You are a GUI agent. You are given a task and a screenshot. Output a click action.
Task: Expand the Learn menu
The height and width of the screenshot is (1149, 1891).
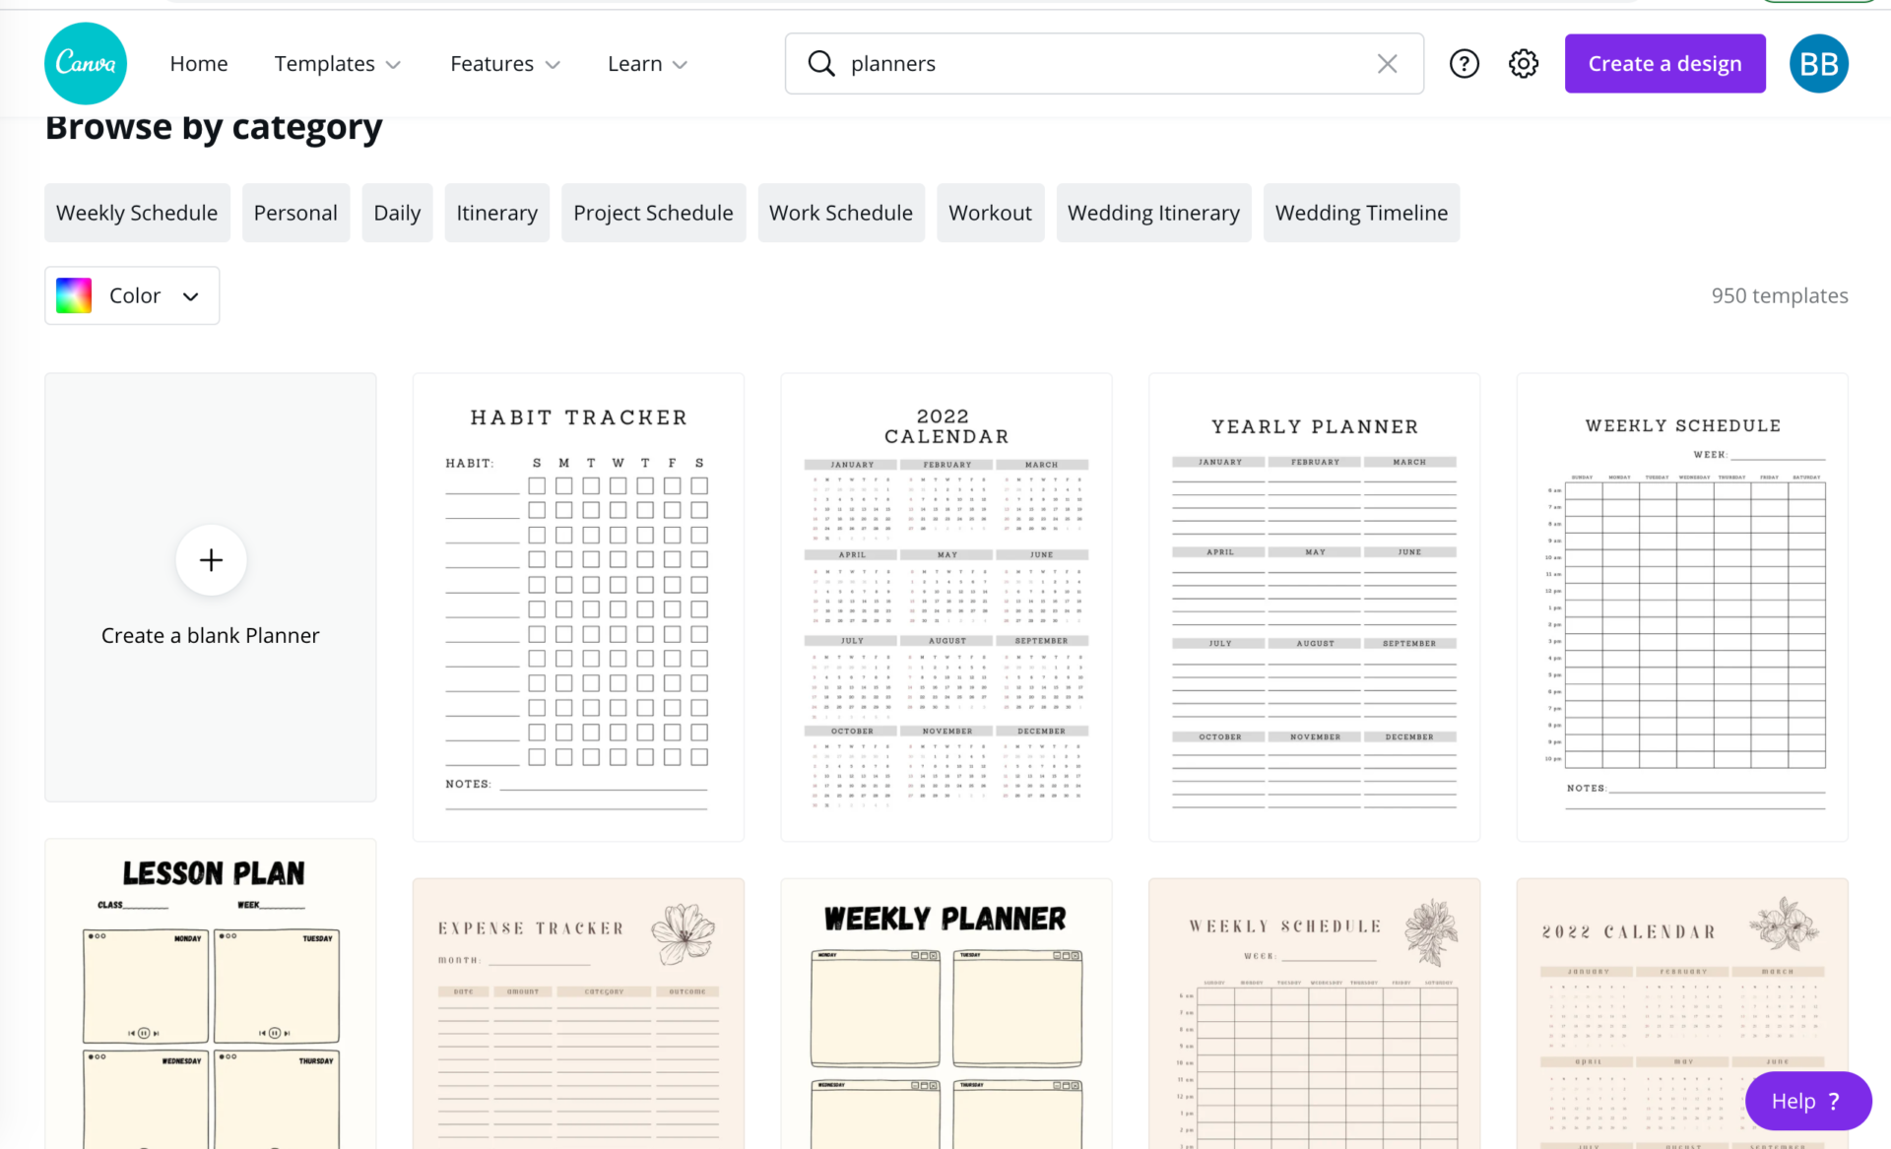(647, 64)
